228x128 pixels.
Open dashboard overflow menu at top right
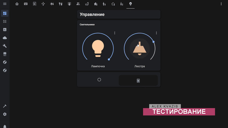click(221, 4)
